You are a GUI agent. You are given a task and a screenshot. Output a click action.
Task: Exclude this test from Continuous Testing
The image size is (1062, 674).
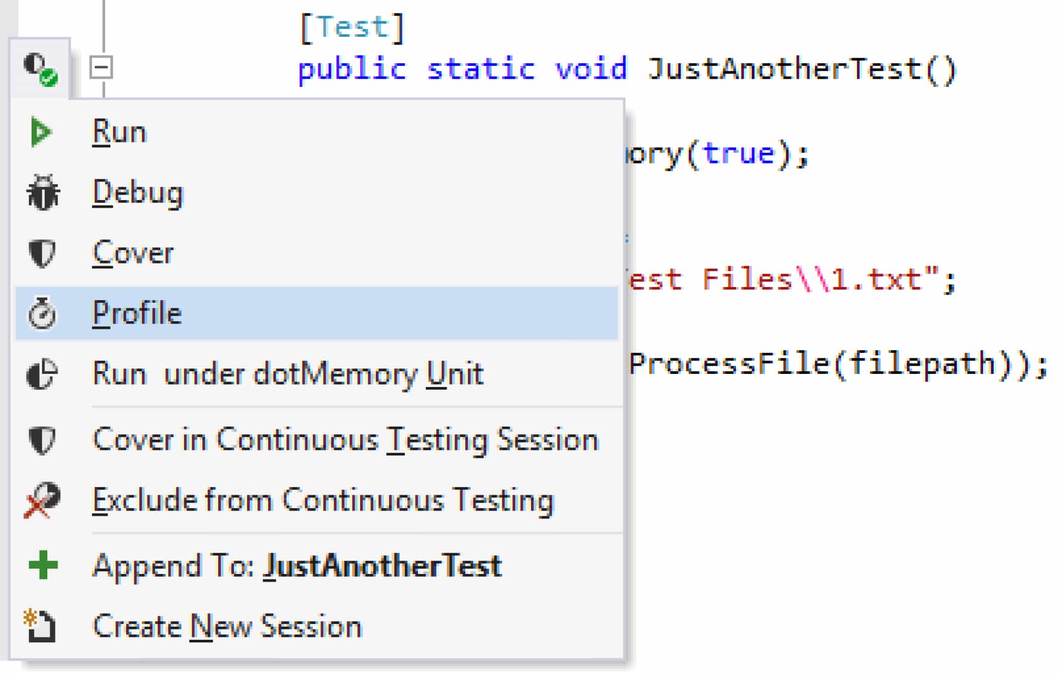324,500
